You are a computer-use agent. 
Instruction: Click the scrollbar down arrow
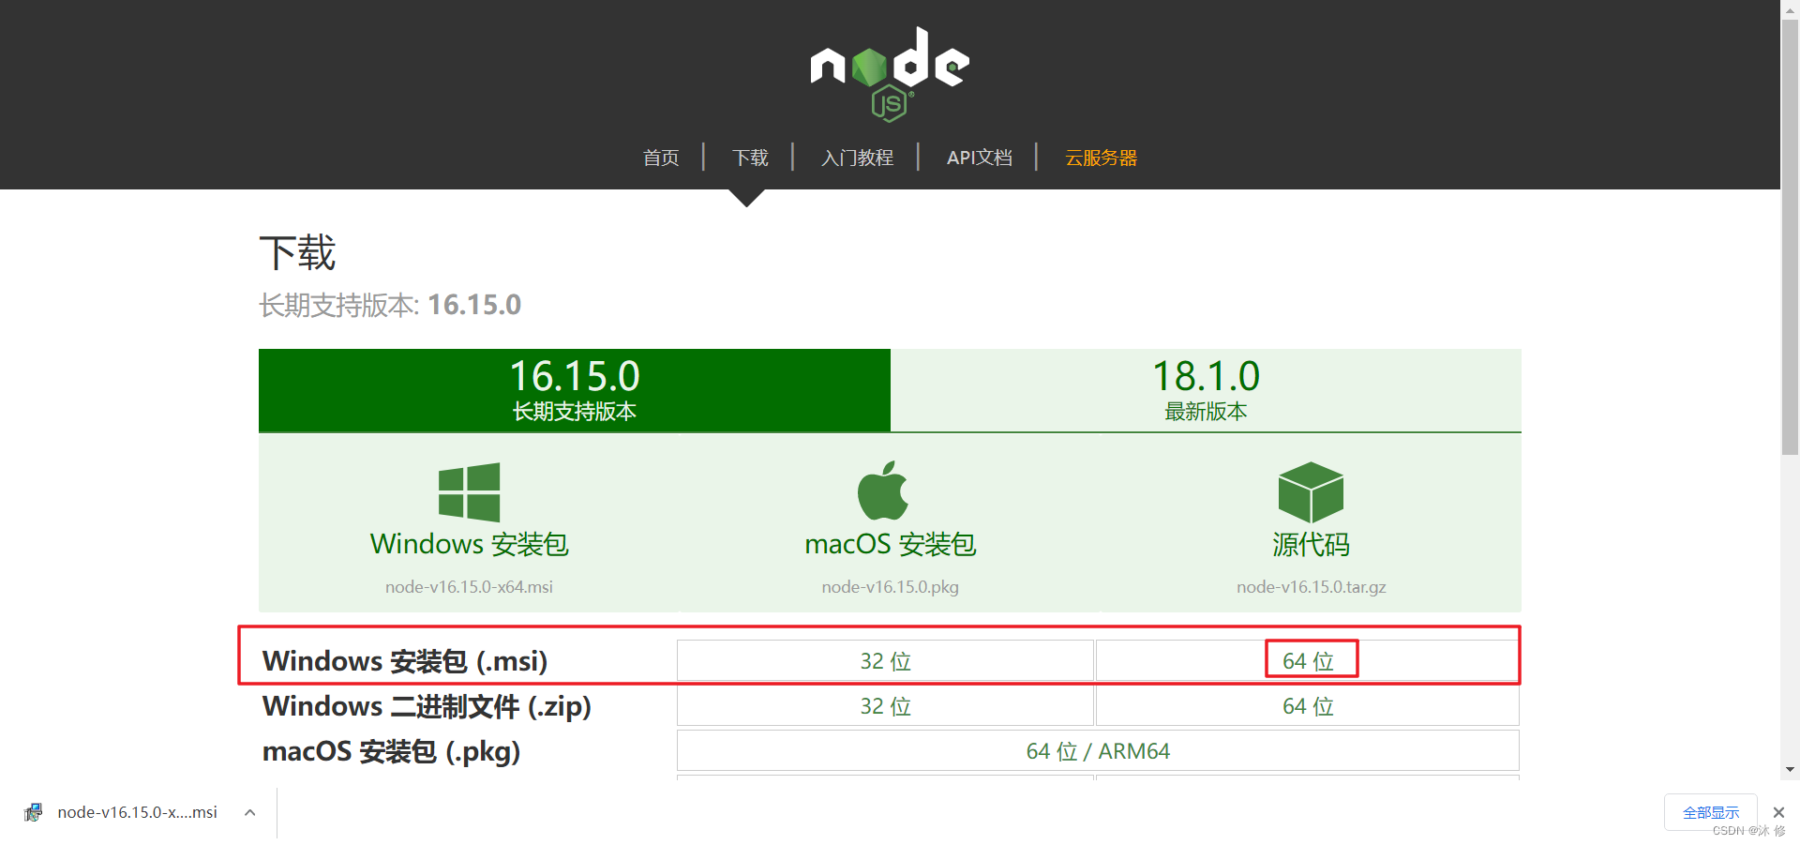click(1790, 770)
